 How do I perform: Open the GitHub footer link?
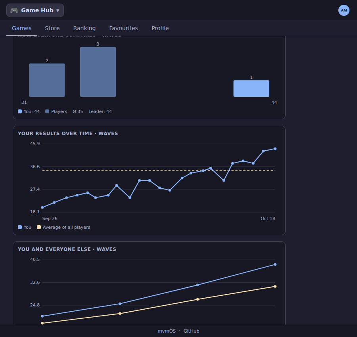point(191,331)
